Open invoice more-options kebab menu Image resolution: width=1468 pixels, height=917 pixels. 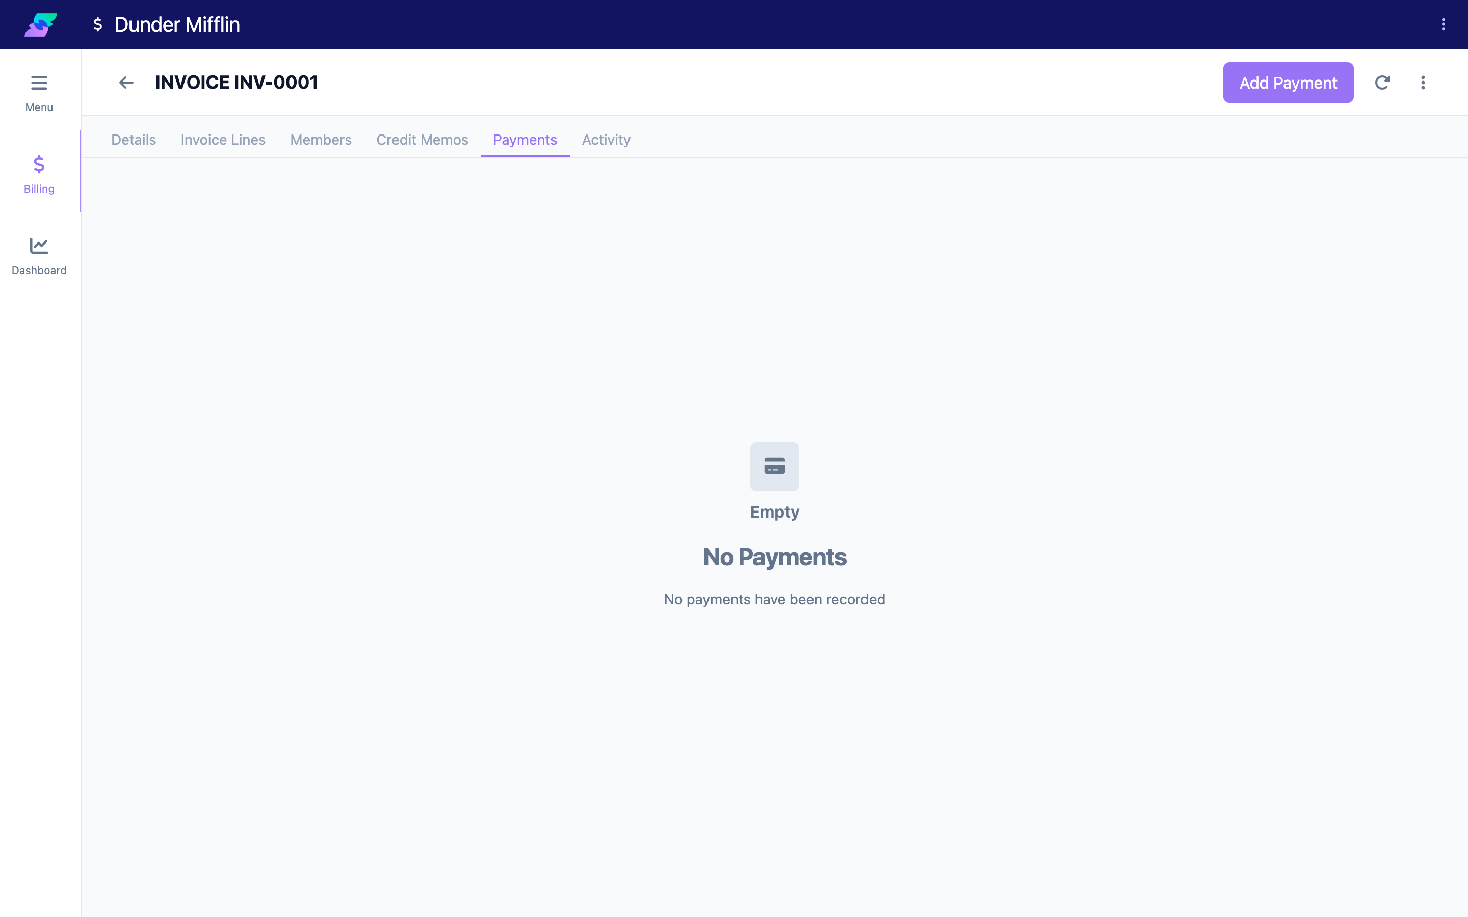tap(1423, 83)
